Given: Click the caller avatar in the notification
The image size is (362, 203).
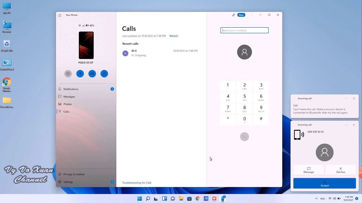Looking at the screenshot, I should 325,153.
